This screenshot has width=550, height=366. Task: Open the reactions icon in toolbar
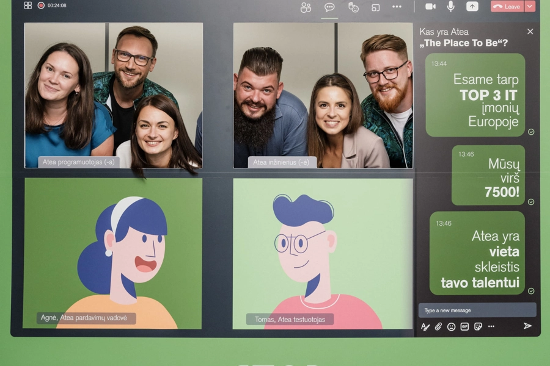353,7
